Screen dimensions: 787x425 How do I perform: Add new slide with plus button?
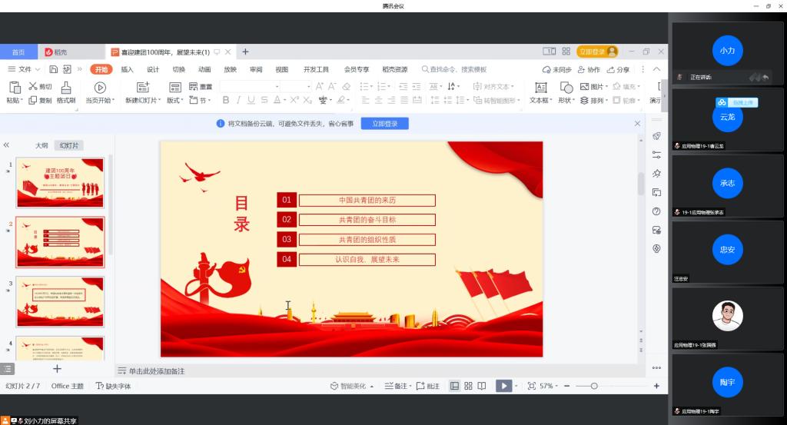(x=57, y=369)
